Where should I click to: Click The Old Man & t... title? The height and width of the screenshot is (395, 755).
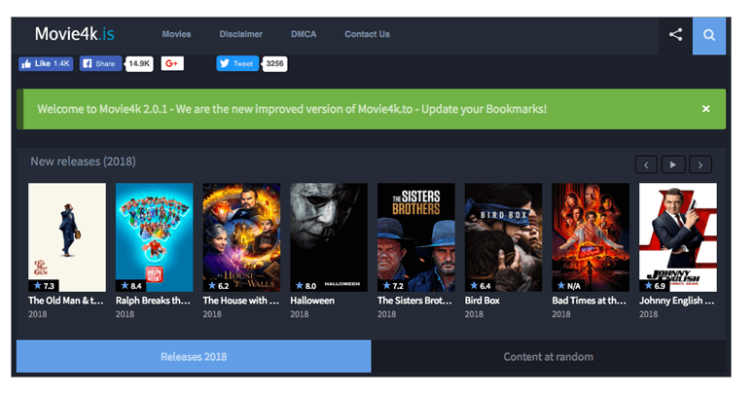click(65, 301)
